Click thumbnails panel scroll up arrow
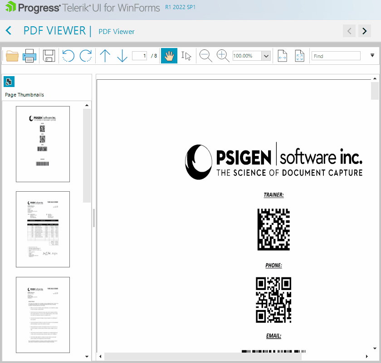Screen dimensions: 381x363 tap(87, 106)
